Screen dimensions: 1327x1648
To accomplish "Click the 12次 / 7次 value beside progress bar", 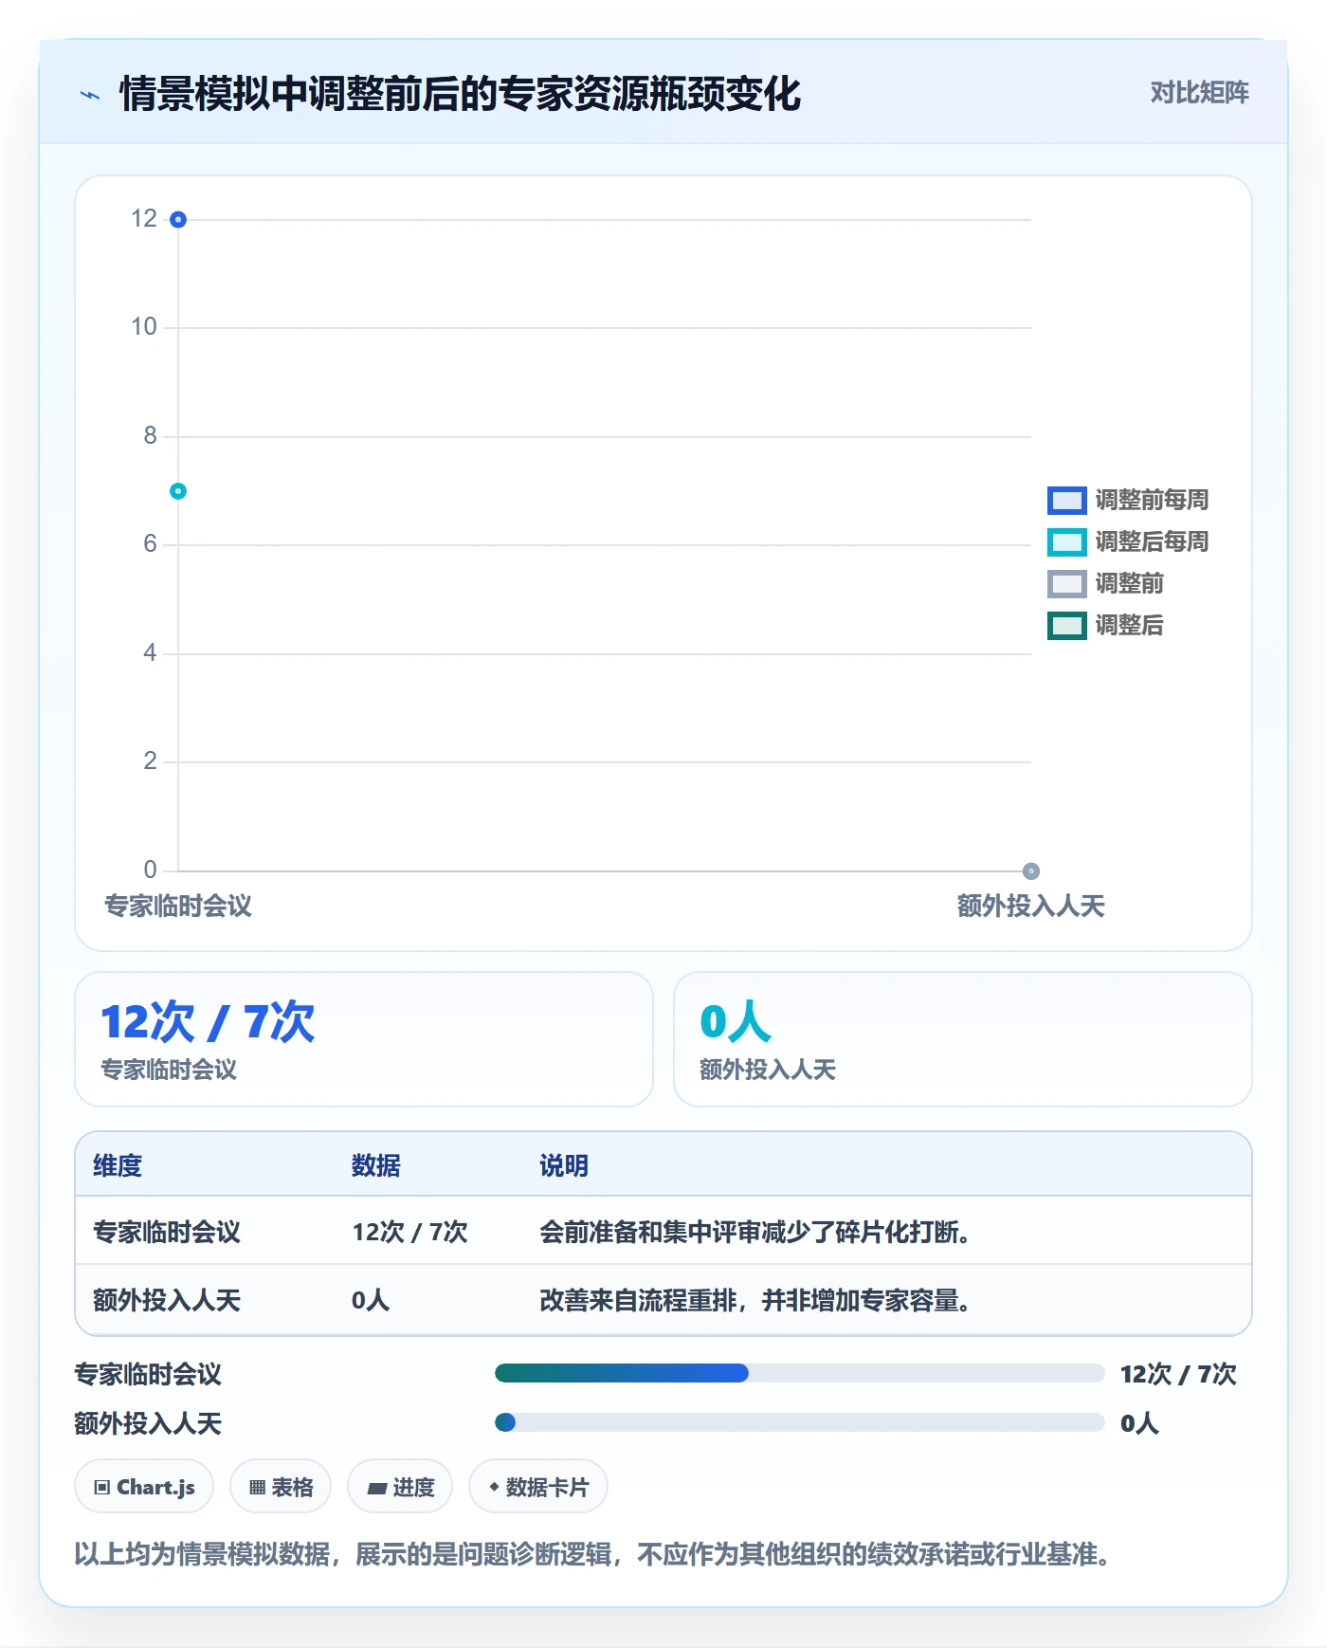I will tap(1178, 1374).
